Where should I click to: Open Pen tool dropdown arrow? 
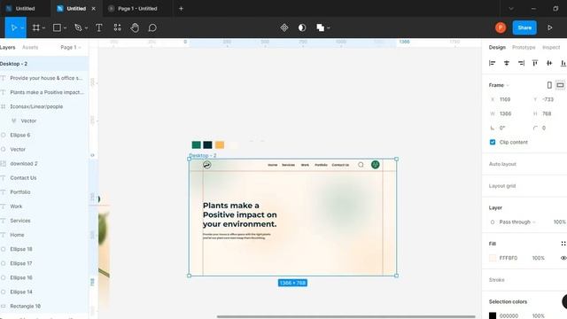[87, 27]
